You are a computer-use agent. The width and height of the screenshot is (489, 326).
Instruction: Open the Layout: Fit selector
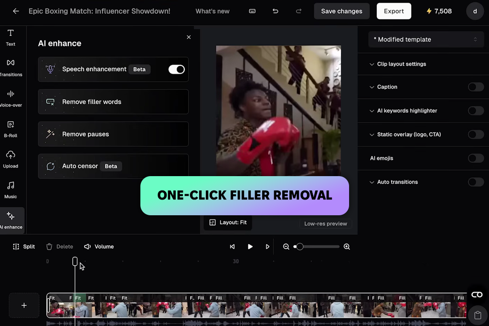228,222
